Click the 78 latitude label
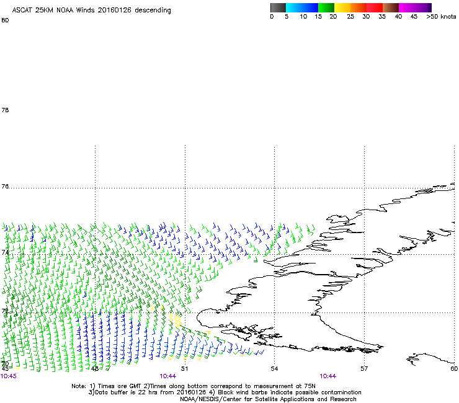Screen dimensions: 459x403 click(5, 110)
